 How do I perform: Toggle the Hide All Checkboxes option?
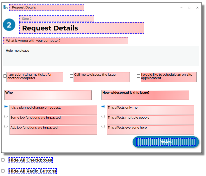coord(3,160)
